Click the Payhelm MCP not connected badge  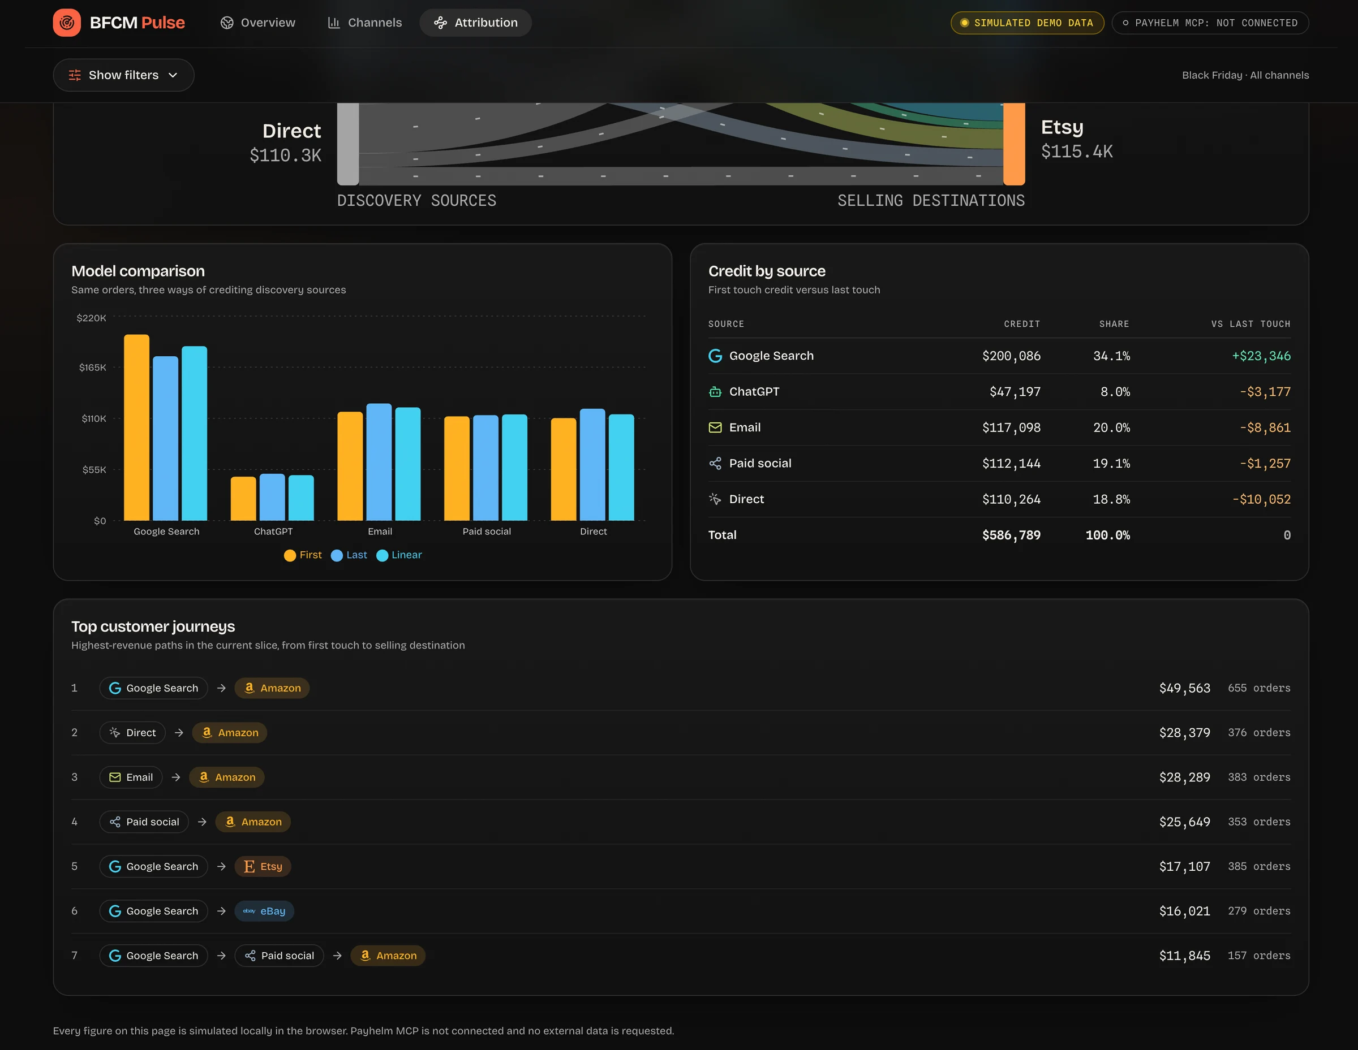(1210, 23)
